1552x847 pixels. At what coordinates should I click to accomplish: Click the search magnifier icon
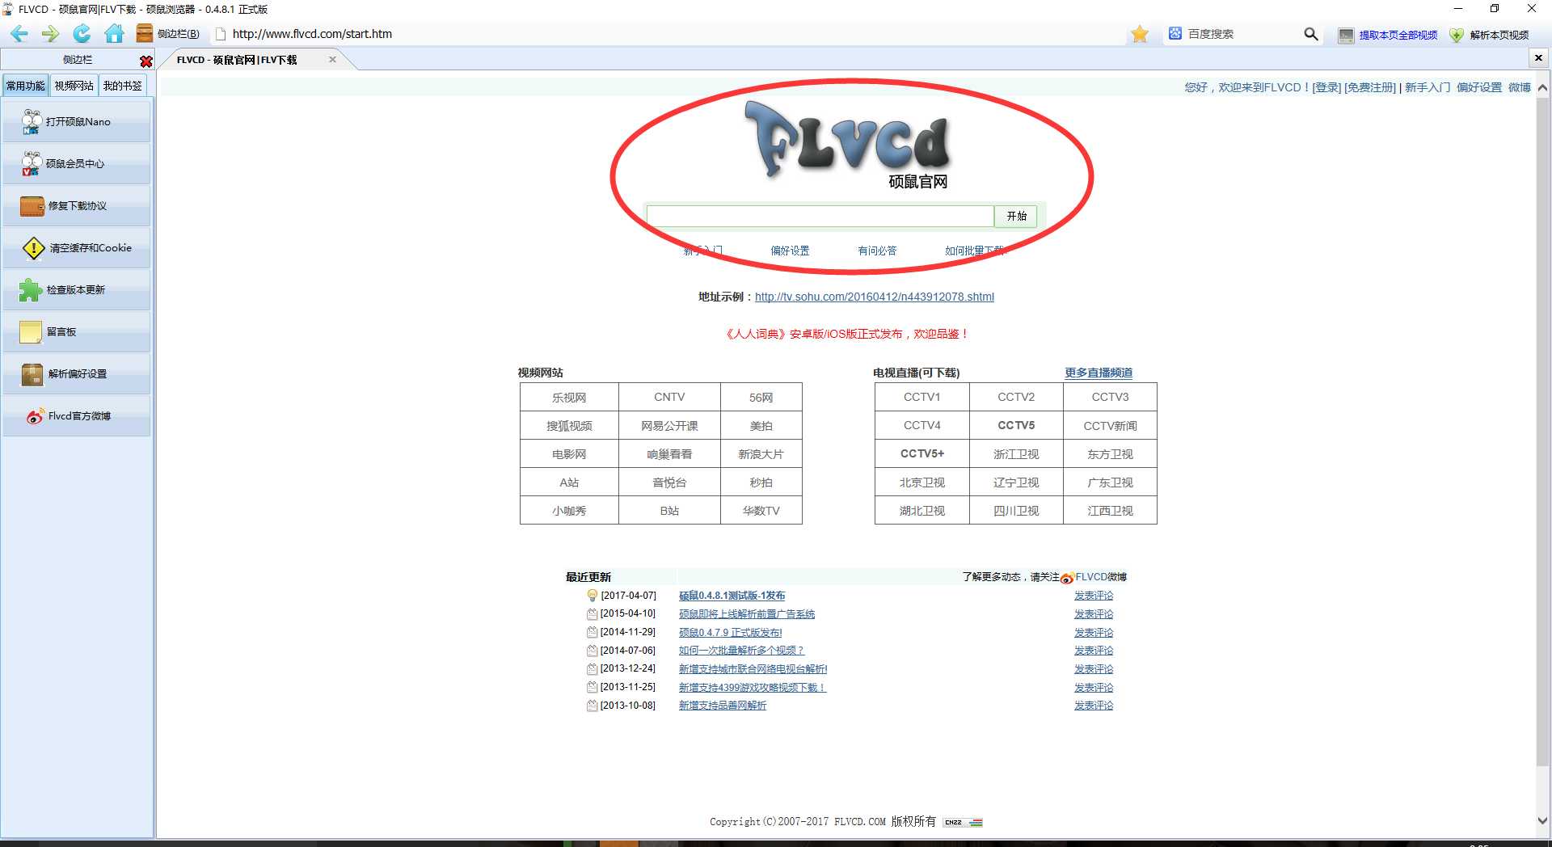[1310, 34]
